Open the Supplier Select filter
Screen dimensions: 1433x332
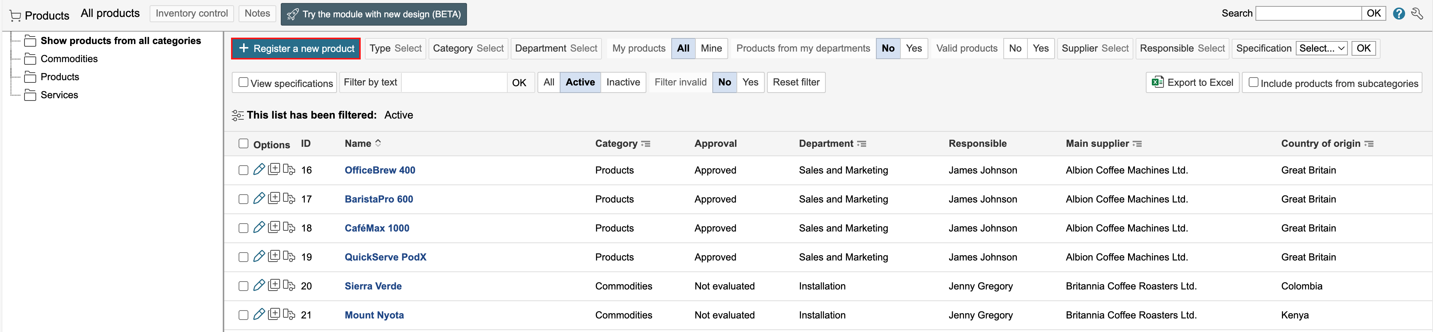(1095, 48)
